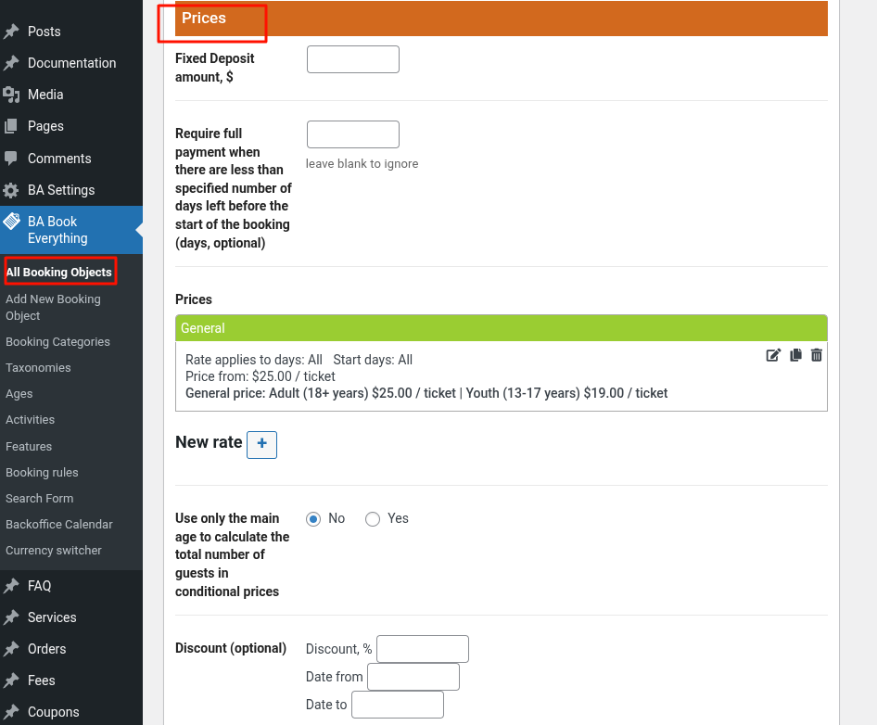
Task: Select Yes for main age calculation
Action: [373, 519]
